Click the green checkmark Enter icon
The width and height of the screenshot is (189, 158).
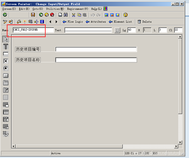point(5,15)
